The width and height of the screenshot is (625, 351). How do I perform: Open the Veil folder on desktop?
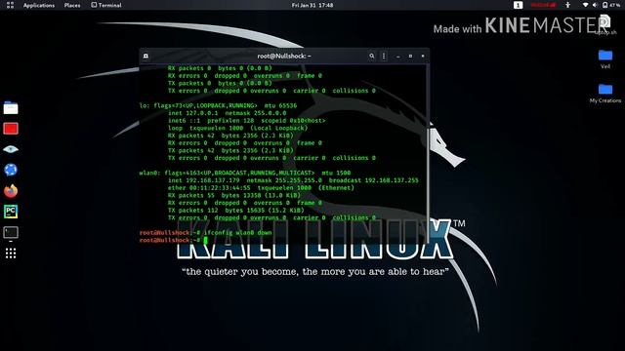tap(605, 58)
